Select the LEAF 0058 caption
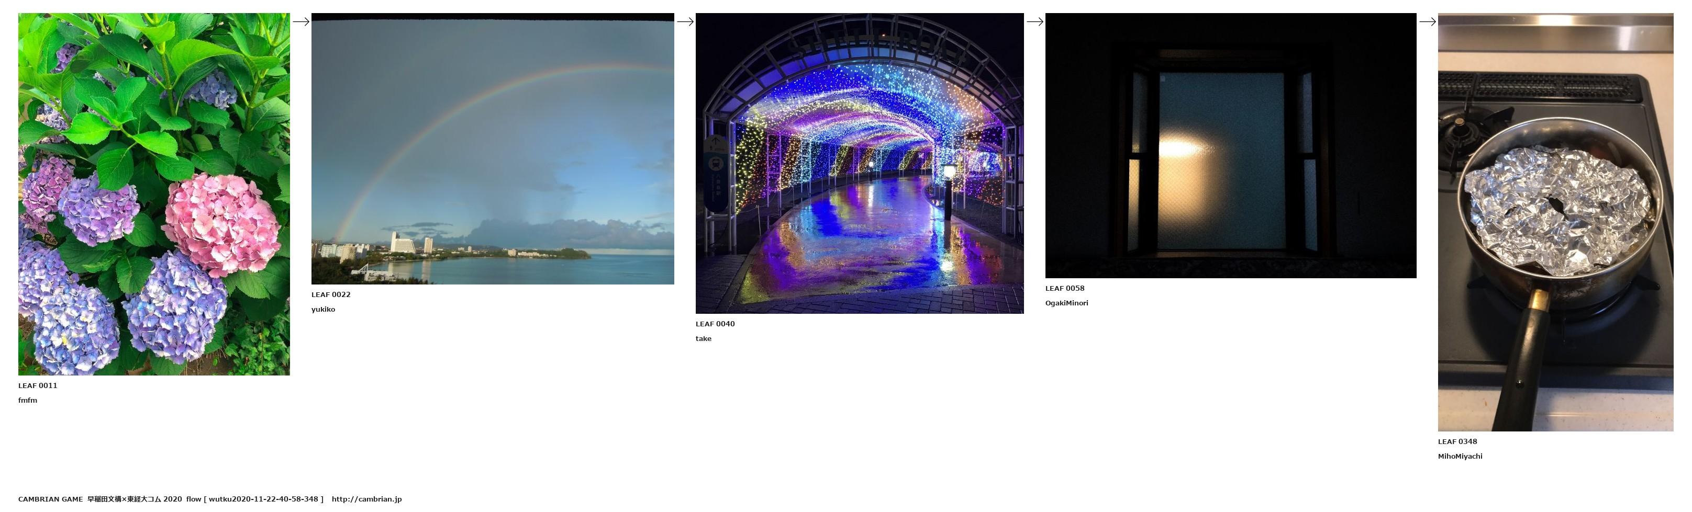Screen dimensions: 1692x512 click(x=1064, y=289)
